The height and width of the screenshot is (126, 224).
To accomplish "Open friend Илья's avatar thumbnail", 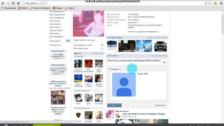I will pyautogui.click(x=89, y=64).
